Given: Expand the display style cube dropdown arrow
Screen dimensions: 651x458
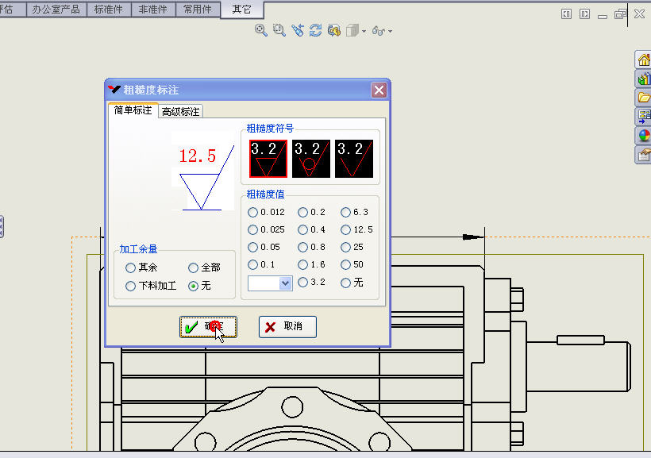Looking at the screenshot, I should pos(364,31).
